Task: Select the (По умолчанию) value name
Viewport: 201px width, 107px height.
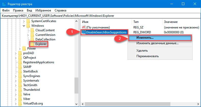Action: 98,27
